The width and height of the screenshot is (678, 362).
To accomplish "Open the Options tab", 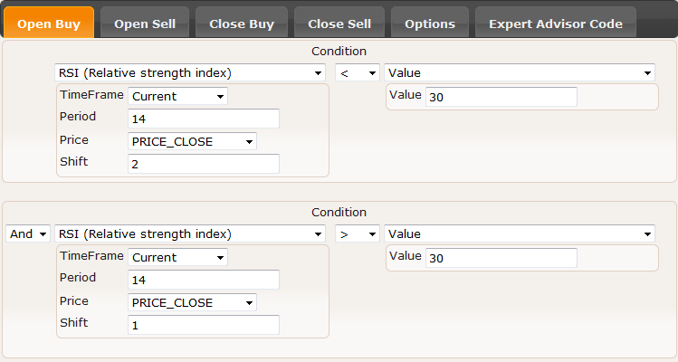I will [430, 23].
